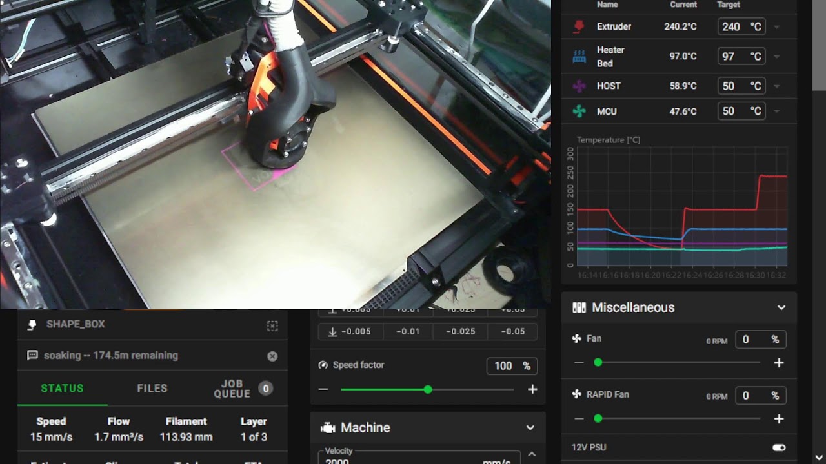The height and width of the screenshot is (464, 826).
Task: Collapse the Machine panel
Action: tap(530, 427)
